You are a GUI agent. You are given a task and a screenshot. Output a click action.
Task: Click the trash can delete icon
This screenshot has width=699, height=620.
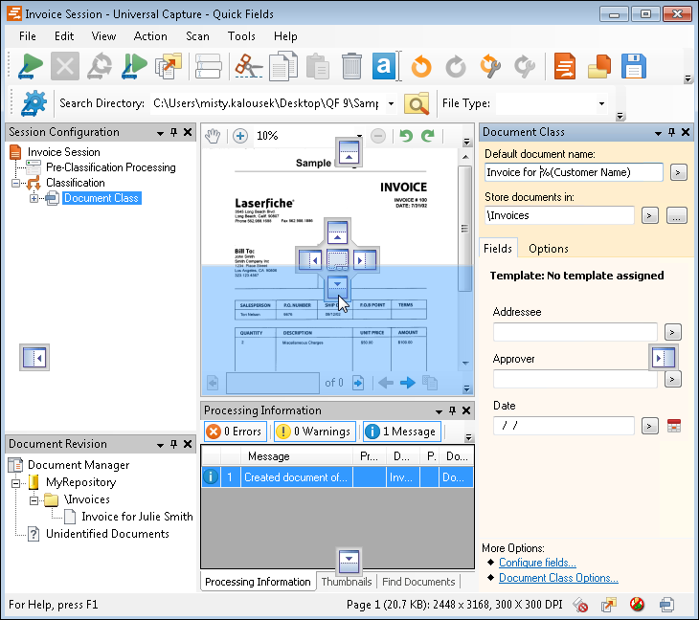[x=351, y=66]
